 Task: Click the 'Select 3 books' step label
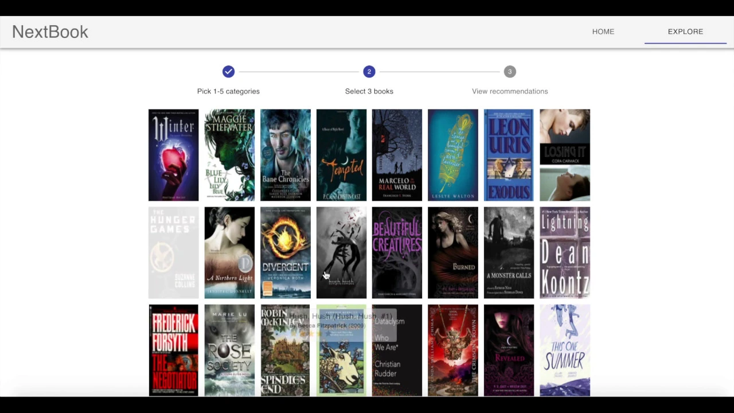tap(369, 91)
